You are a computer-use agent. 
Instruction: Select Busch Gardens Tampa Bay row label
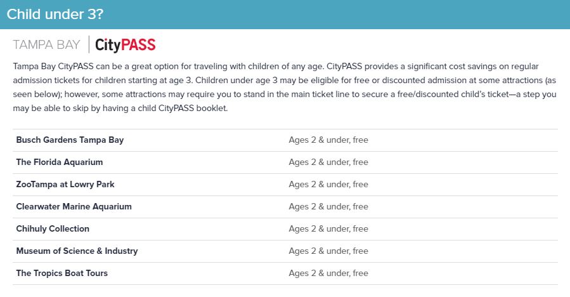pos(70,140)
